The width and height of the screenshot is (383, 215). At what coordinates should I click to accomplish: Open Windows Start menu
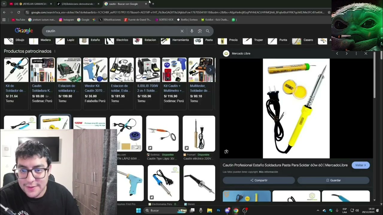139,211
